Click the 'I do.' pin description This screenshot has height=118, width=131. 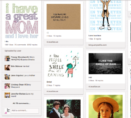[x=7, y=41]
